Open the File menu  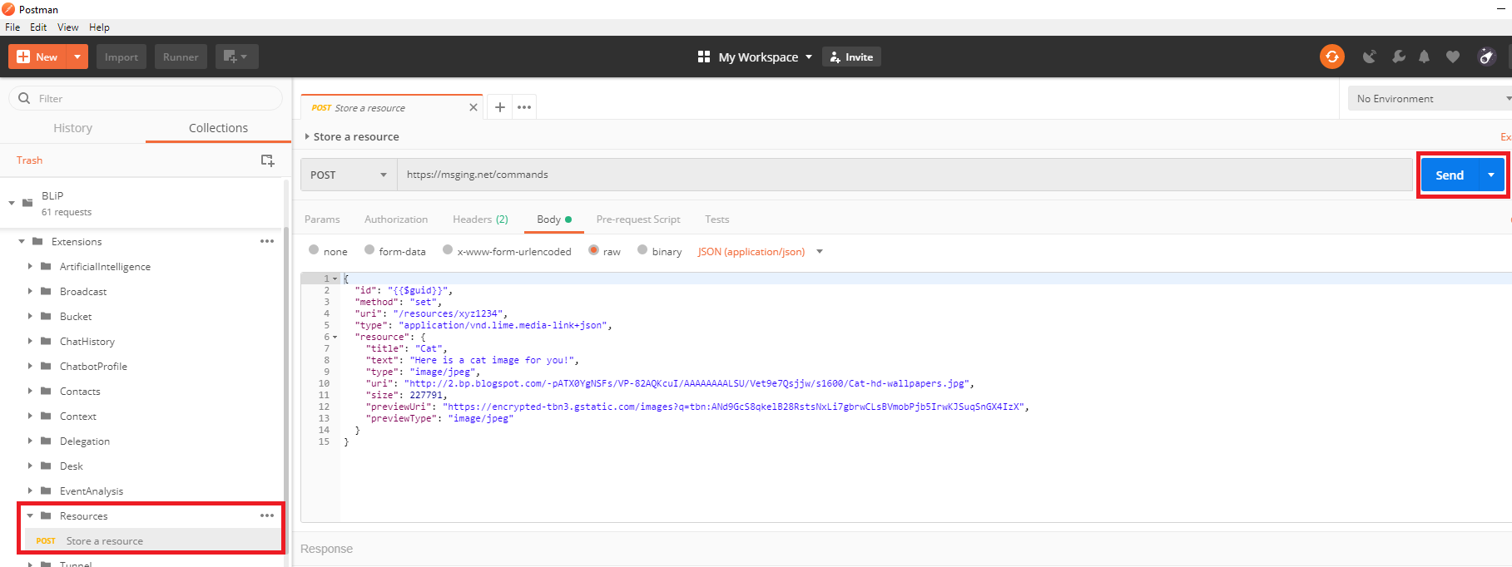(12, 27)
